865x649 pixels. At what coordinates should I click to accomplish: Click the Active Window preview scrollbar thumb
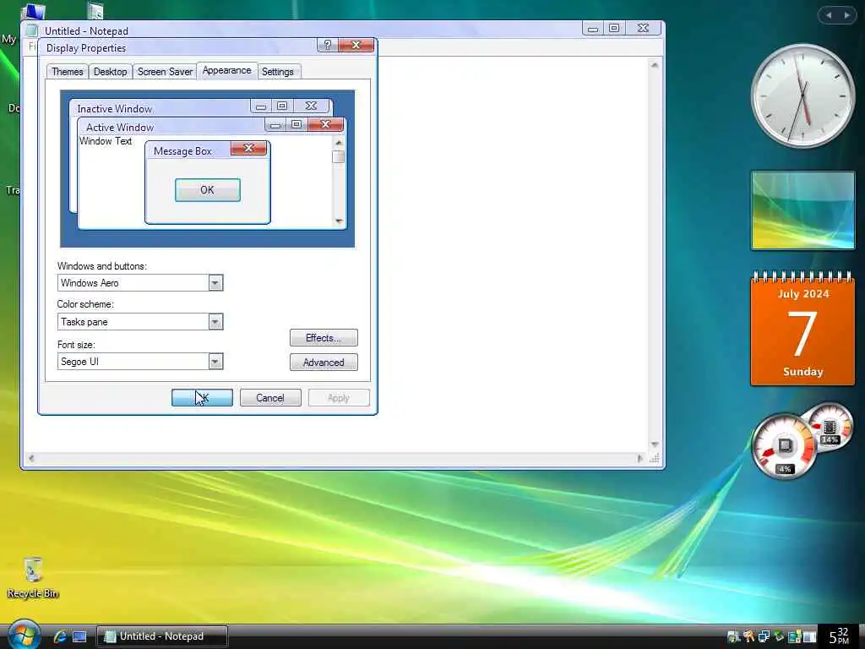339,156
